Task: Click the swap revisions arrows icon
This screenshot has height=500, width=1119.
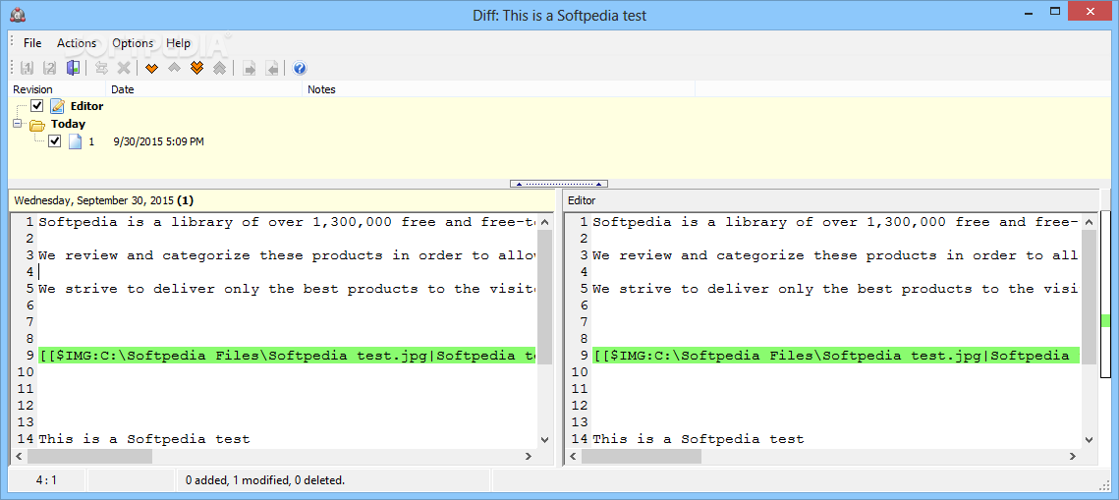Action: [x=101, y=69]
